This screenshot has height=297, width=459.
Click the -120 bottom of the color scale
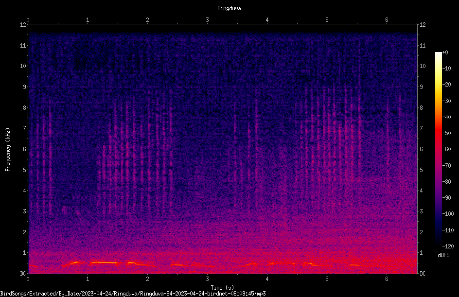point(448,246)
